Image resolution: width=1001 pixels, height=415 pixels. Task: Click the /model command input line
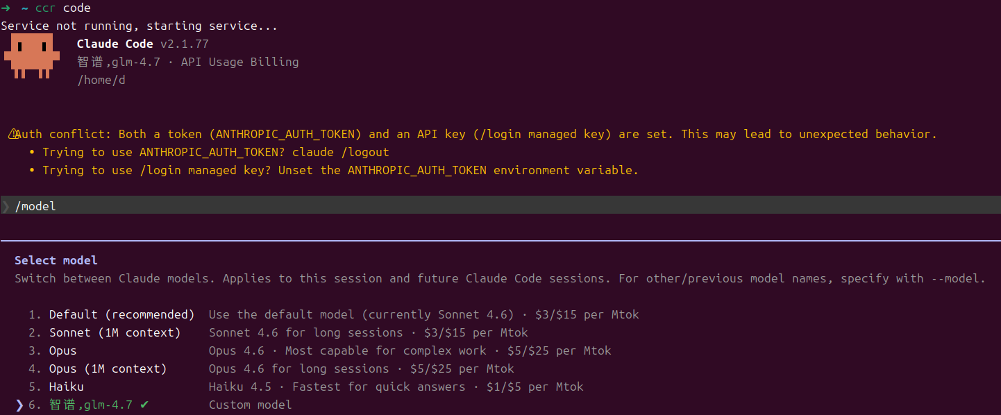(500, 206)
